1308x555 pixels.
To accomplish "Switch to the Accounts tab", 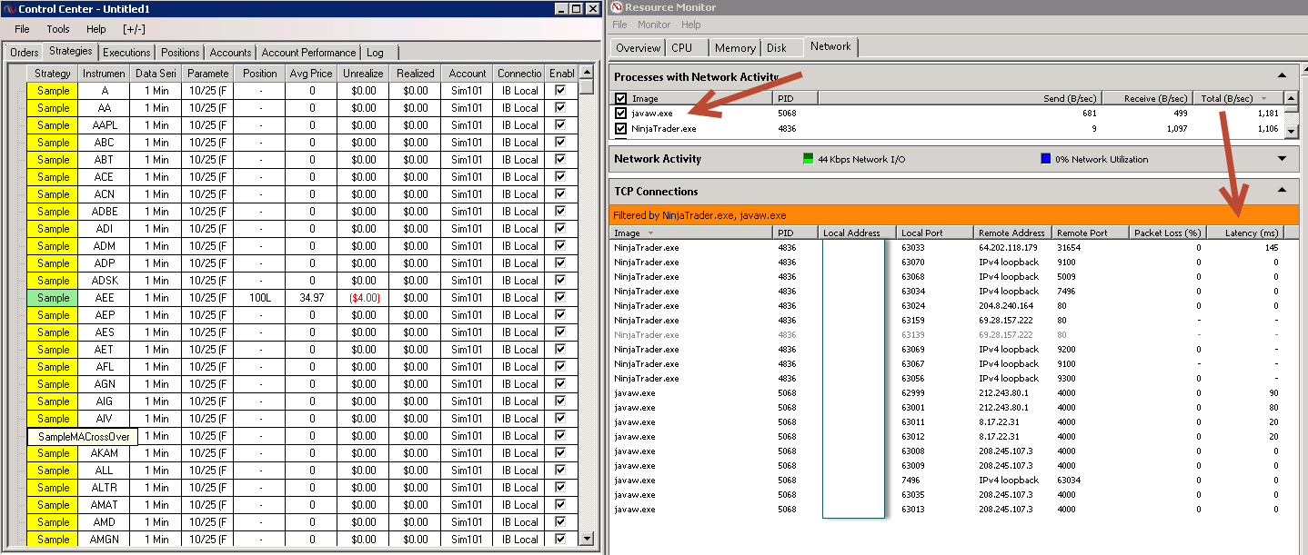I will 230,53.
